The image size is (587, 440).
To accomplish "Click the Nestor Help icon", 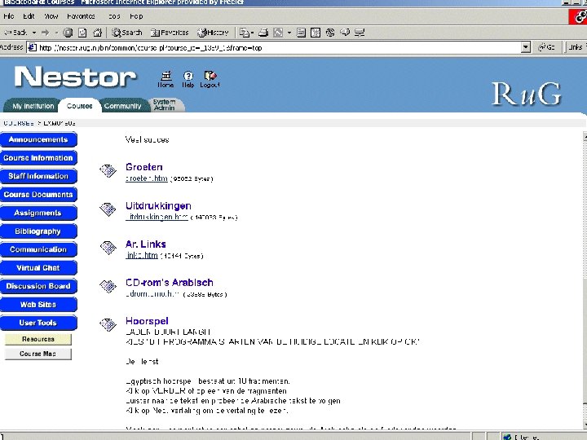I will tap(188, 79).
